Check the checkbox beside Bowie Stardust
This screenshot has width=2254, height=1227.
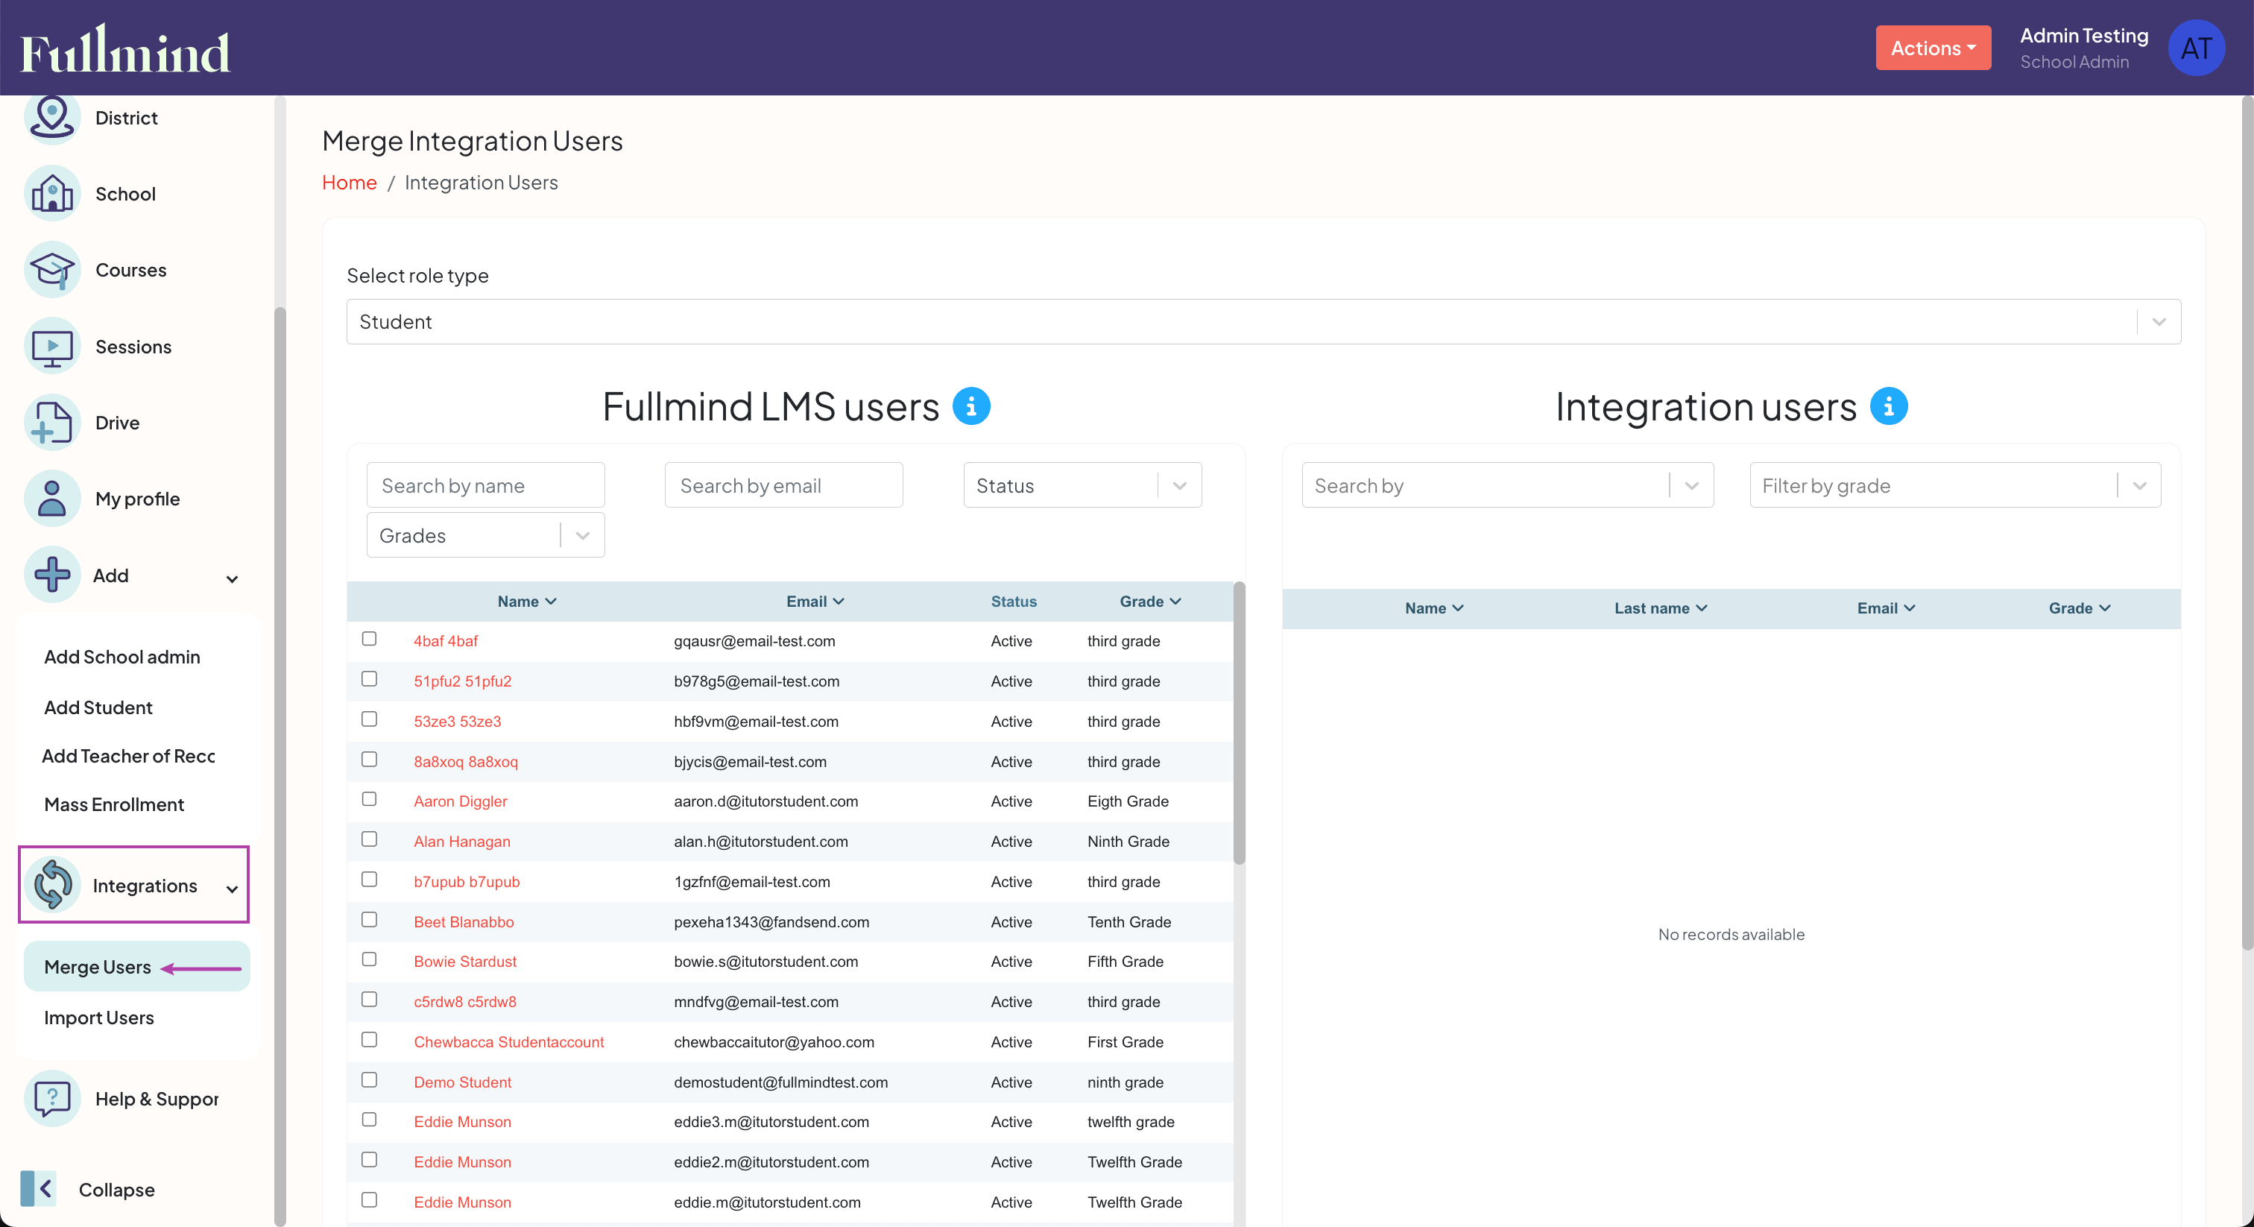(368, 959)
